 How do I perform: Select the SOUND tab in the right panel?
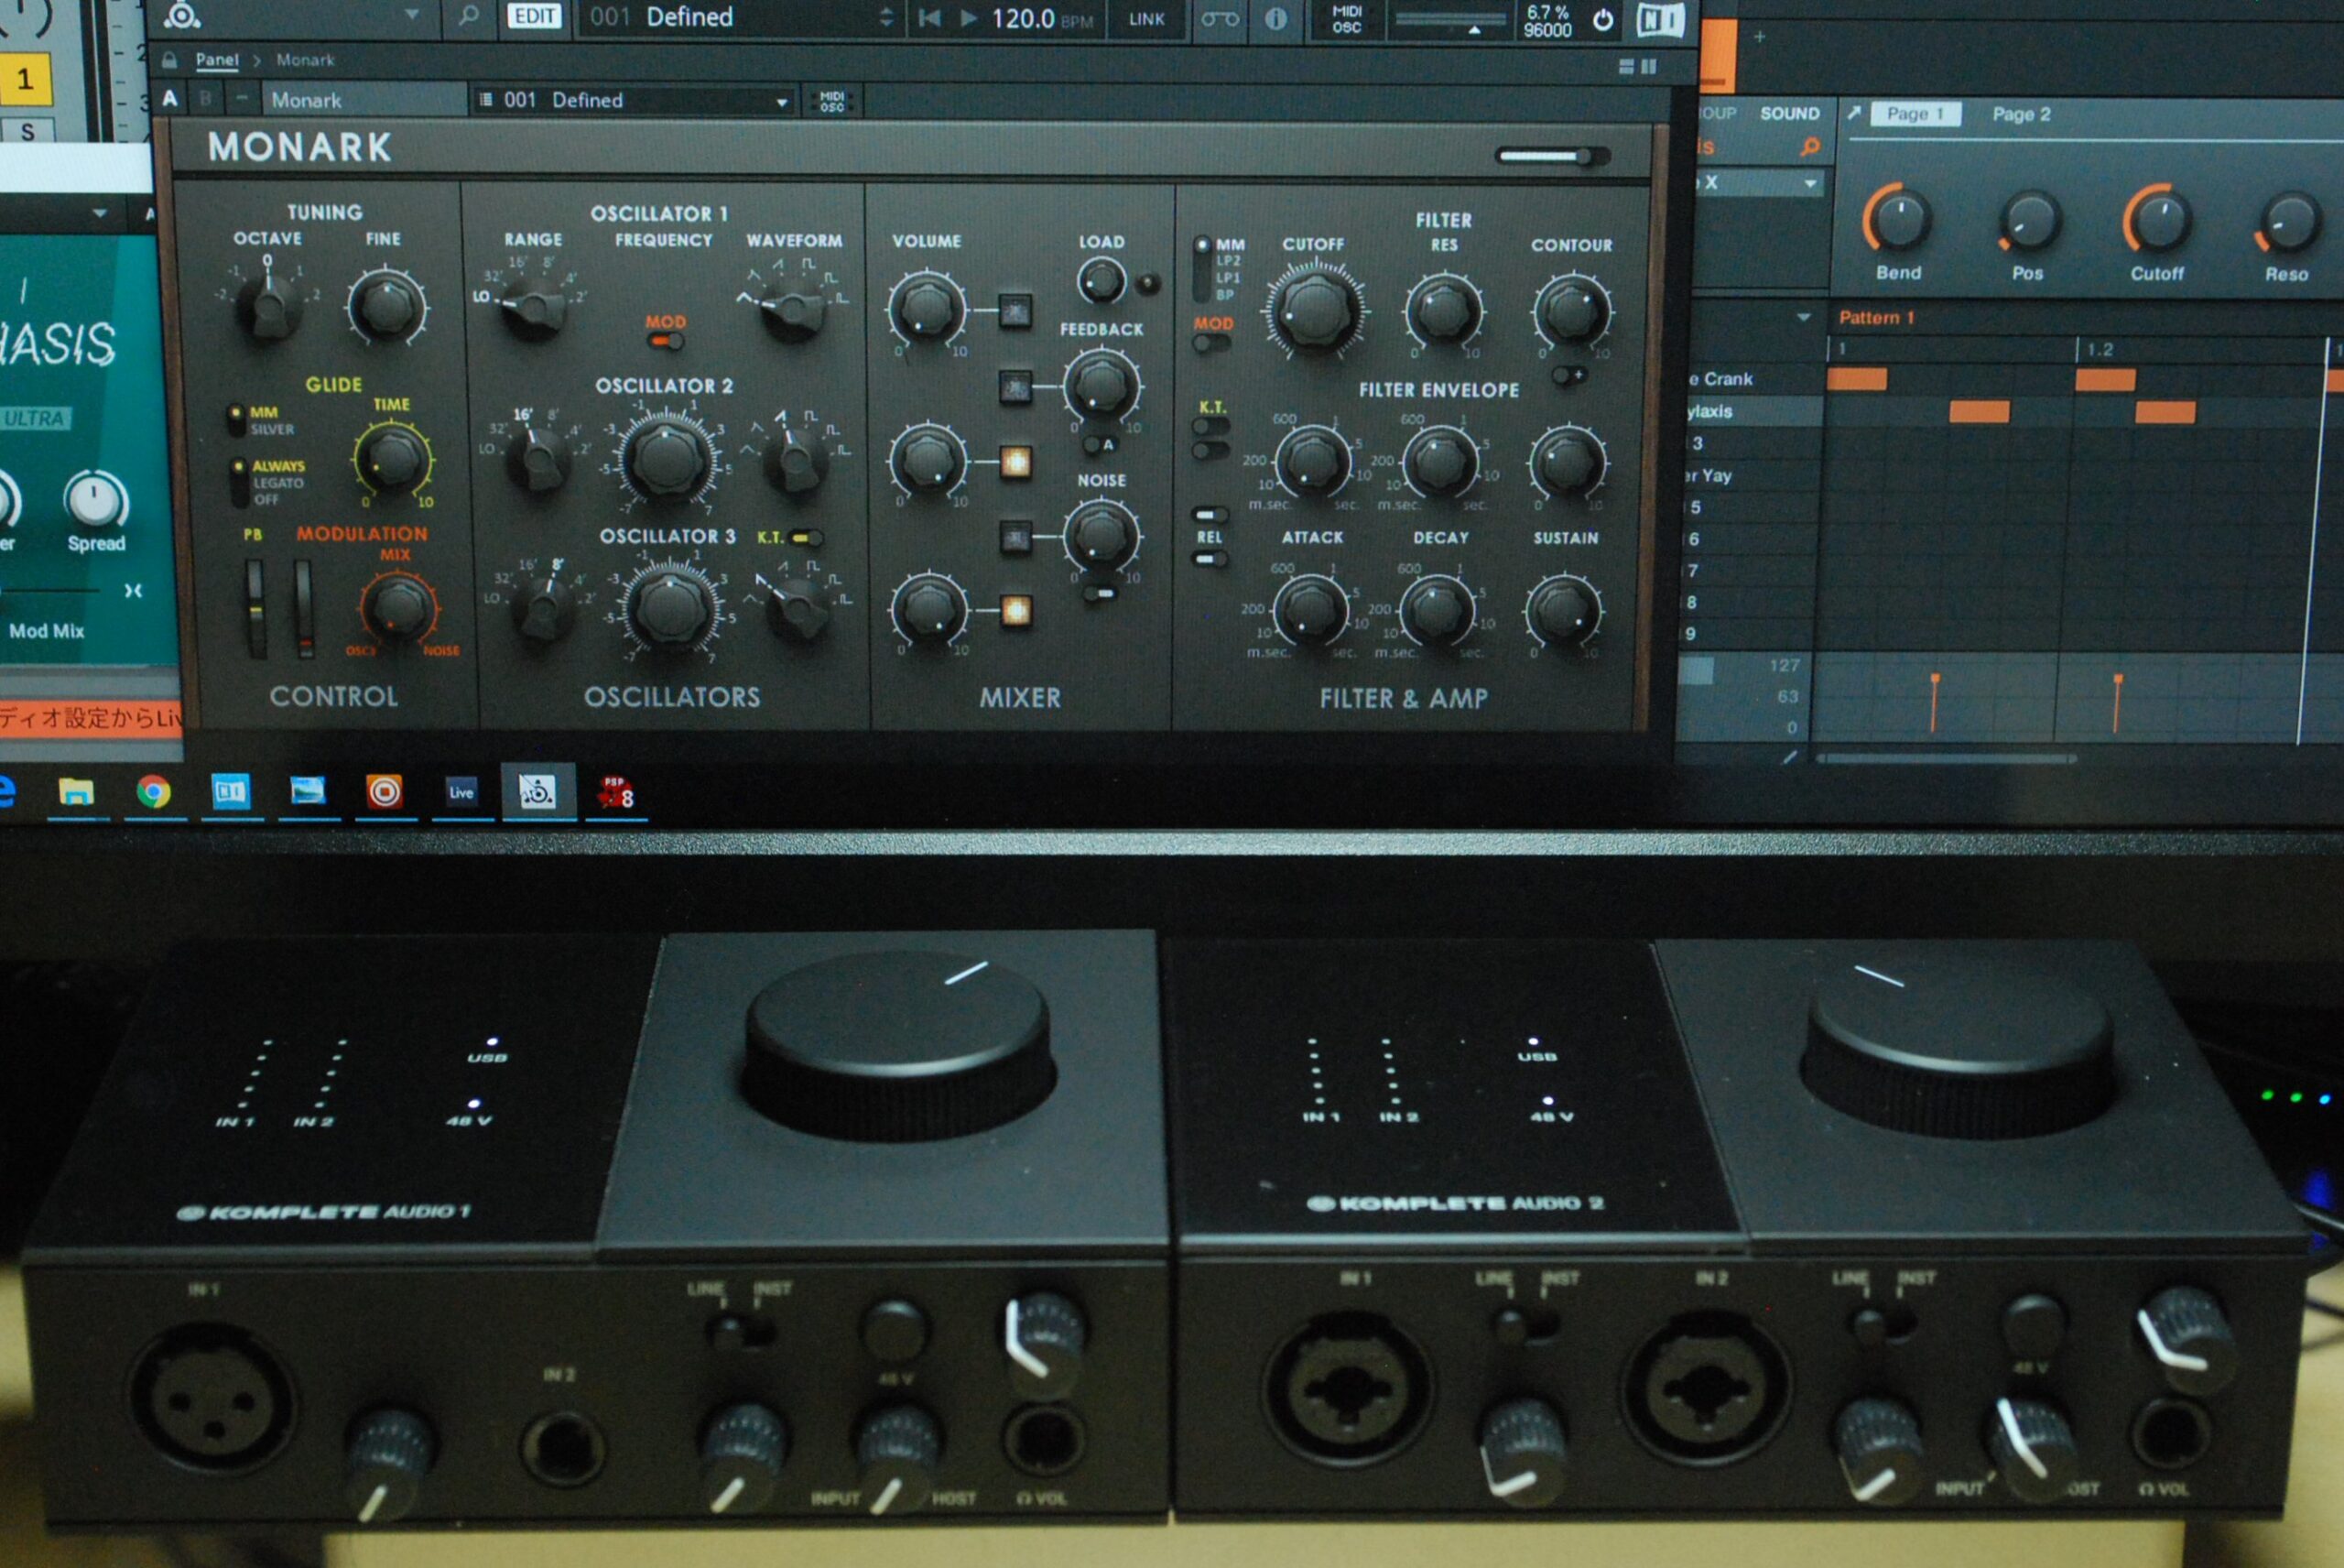point(1790,113)
